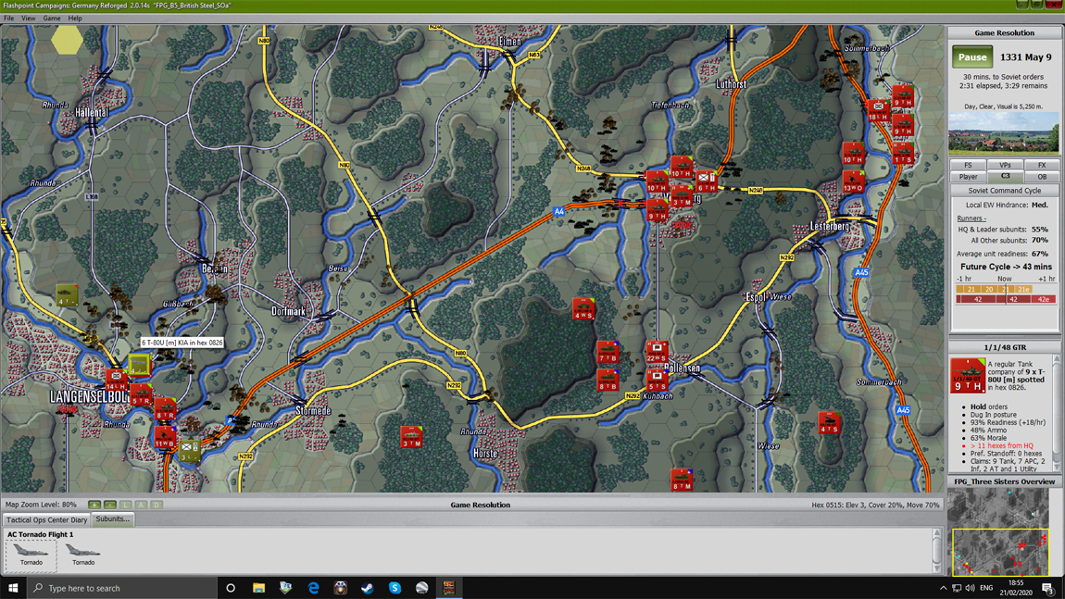1065x599 pixels.
Task: Click the Runners - link
Action: 971,218
